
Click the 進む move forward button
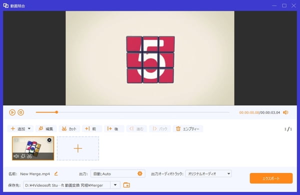136,129
